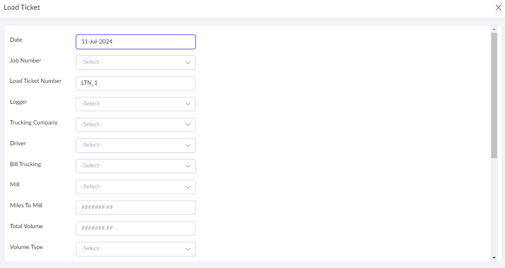Click the Trucking Company chevron arrow
Viewport: 505px width, 268px height.
click(188, 124)
